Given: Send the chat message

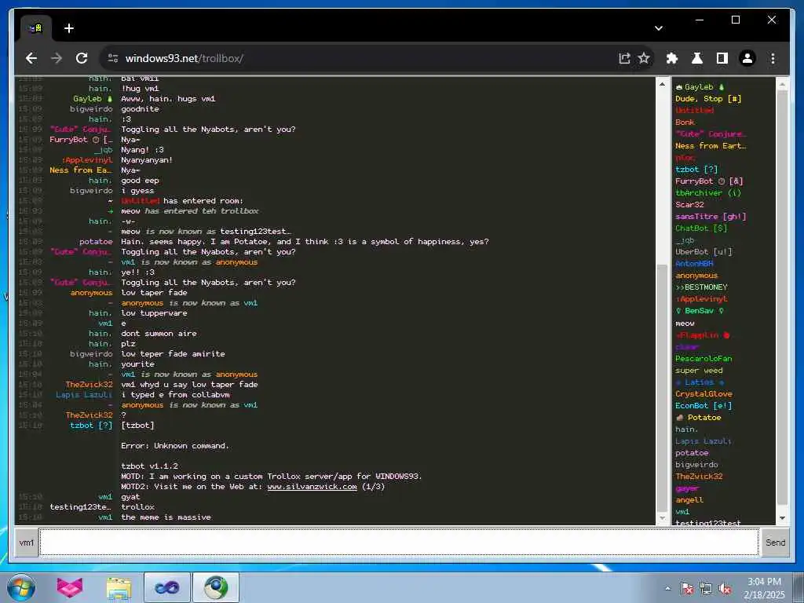Looking at the screenshot, I should click(775, 543).
